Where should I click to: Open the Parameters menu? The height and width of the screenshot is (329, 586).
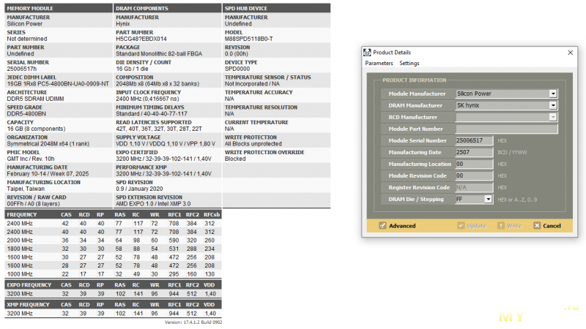(379, 64)
